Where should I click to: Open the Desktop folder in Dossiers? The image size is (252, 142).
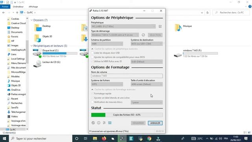(x=42, y=28)
